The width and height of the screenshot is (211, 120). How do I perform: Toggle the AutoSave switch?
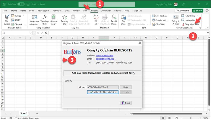point(21,4)
